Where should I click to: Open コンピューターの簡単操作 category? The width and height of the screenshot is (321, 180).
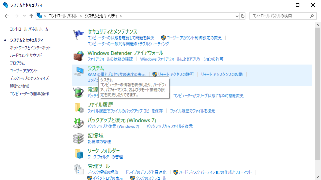coord(29,94)
